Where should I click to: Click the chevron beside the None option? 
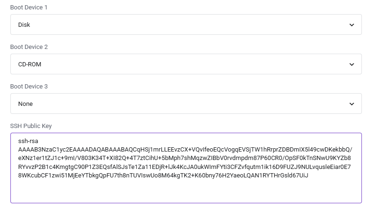pos(352,104)
